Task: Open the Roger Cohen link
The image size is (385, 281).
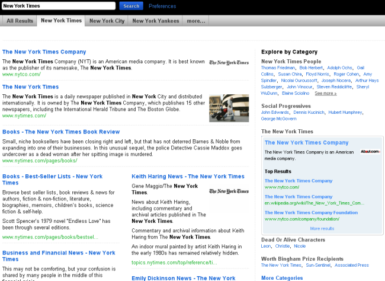Action: coord(346,74)
